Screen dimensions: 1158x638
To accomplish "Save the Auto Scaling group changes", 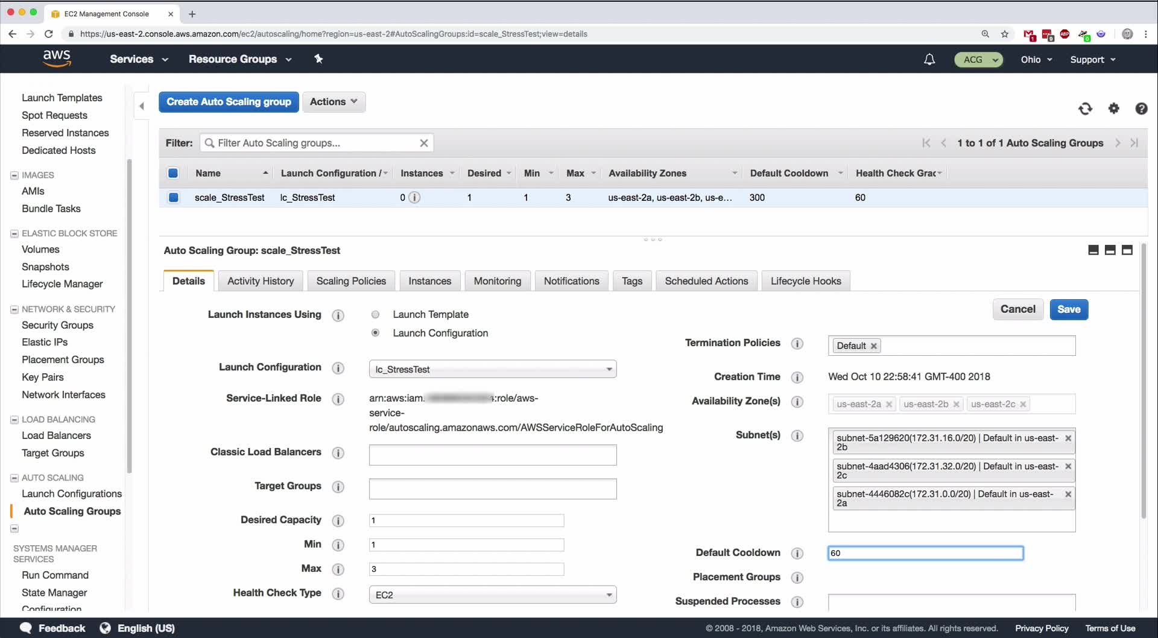I will pyautogui.click(x=1069, y=309).
